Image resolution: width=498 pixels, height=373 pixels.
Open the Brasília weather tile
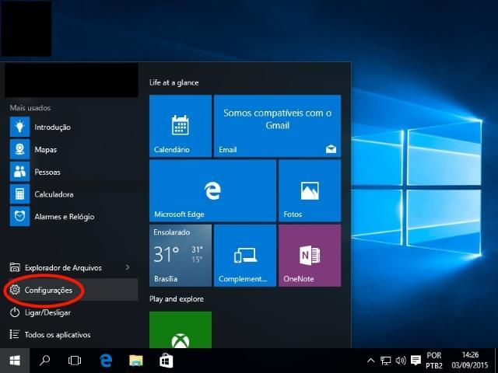(181, 256)
